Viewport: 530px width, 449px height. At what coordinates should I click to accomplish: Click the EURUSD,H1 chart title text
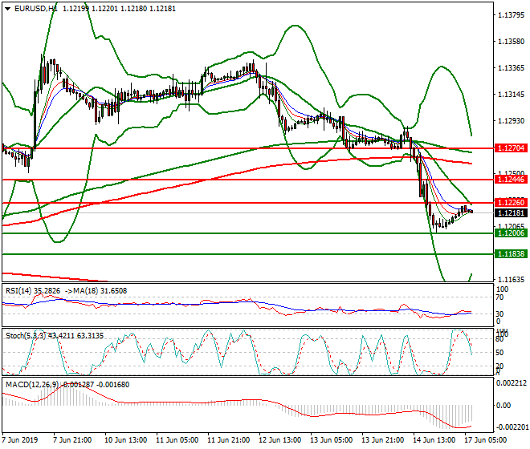pyautogui.click(x=34, y=7)
